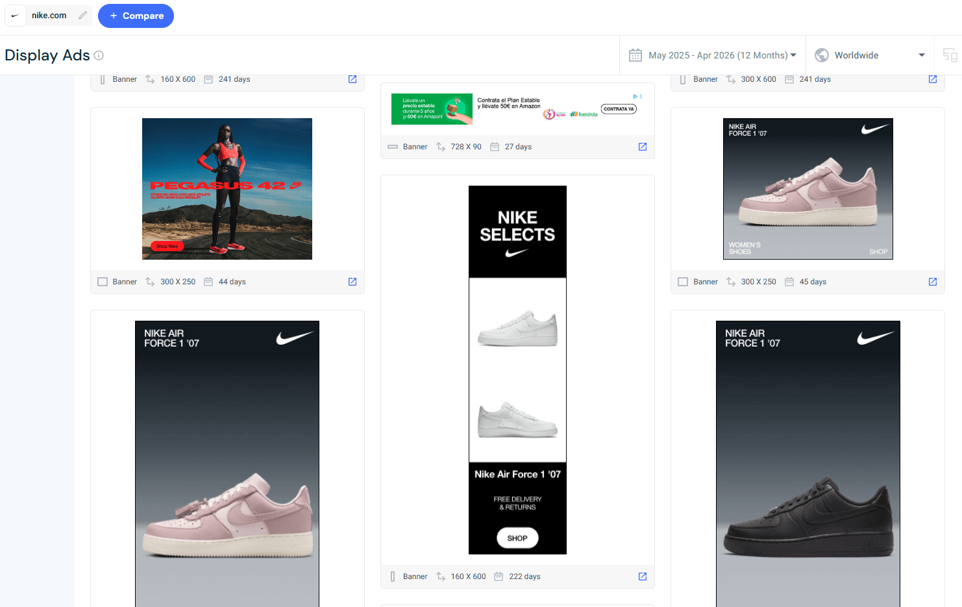
Task: Click the banner type icon in 45 days row
Action: pos(683,282)
